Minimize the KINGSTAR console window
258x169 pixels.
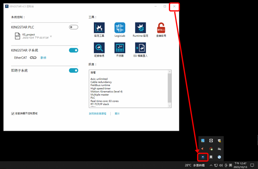155,6
